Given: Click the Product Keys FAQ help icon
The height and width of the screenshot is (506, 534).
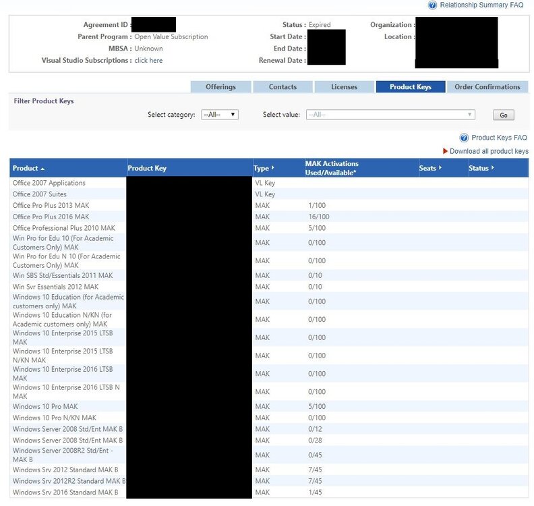Looking at the screenshot, I should coord(464,138).
